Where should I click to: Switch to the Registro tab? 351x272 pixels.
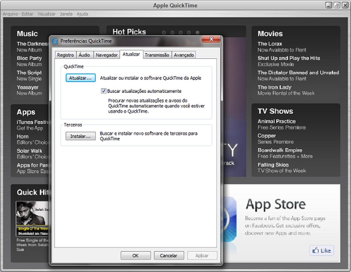pyautogui.click(x=65, y=55)
